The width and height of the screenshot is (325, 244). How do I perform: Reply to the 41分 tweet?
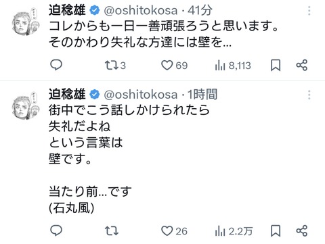click(56, 65)
